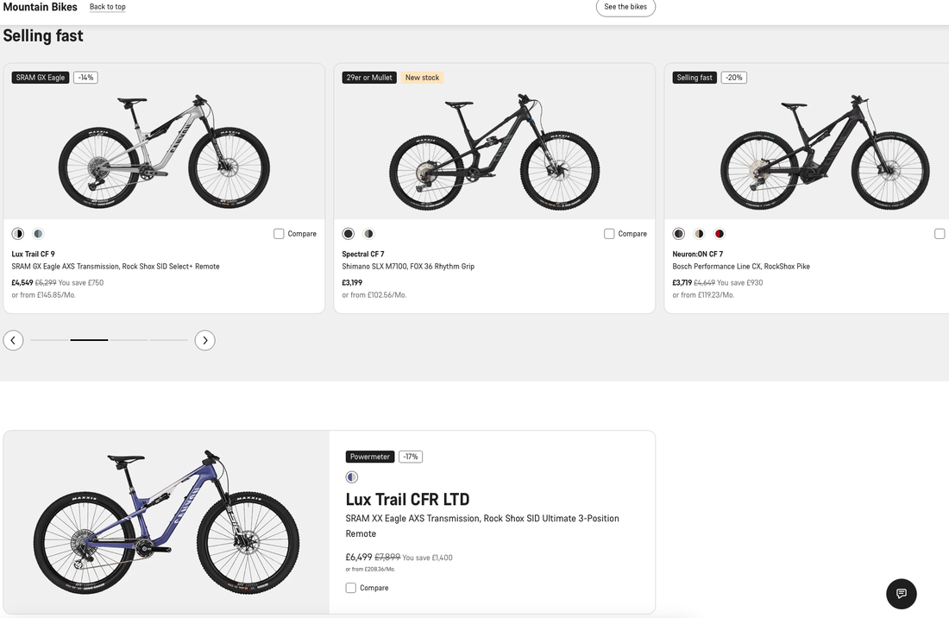Click the next carousel arrow

204,340
